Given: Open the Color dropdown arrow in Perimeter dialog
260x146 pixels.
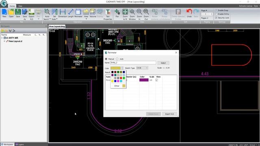Looking at the screenshot, I should 122,68.
